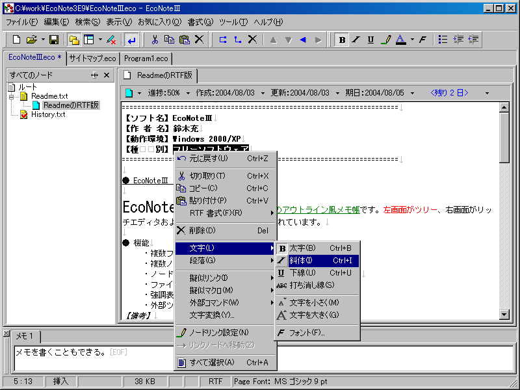This screenshot has width=520, height=390.
Task: Click the underlined EcoNoteⅢ heading text
Action: tap(151, 181)
